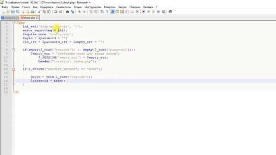Zoom out using toolbar icon
This screenshot has width=276, height=155.
(x=84, y=12)
